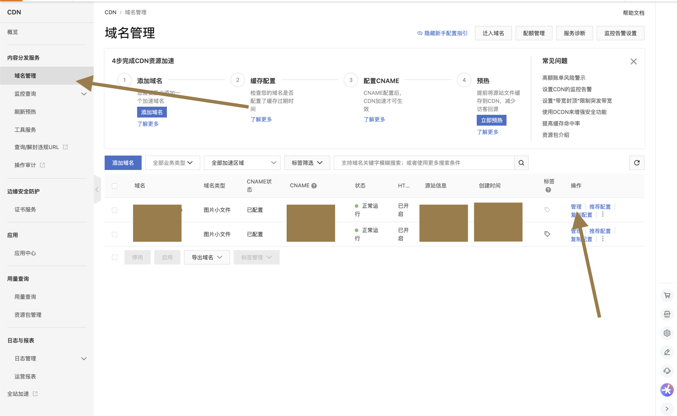The image size is (677, 416).
Task: Click 了解更多 under 缓存配置
Action: coord(261,119)
